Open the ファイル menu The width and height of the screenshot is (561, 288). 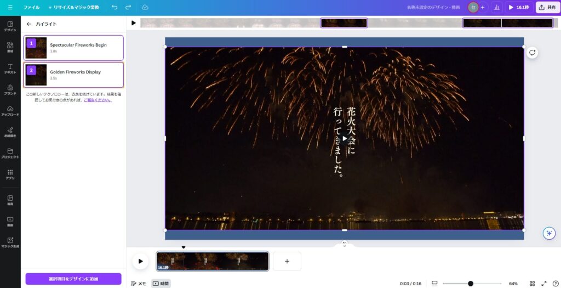pos(31,8)
